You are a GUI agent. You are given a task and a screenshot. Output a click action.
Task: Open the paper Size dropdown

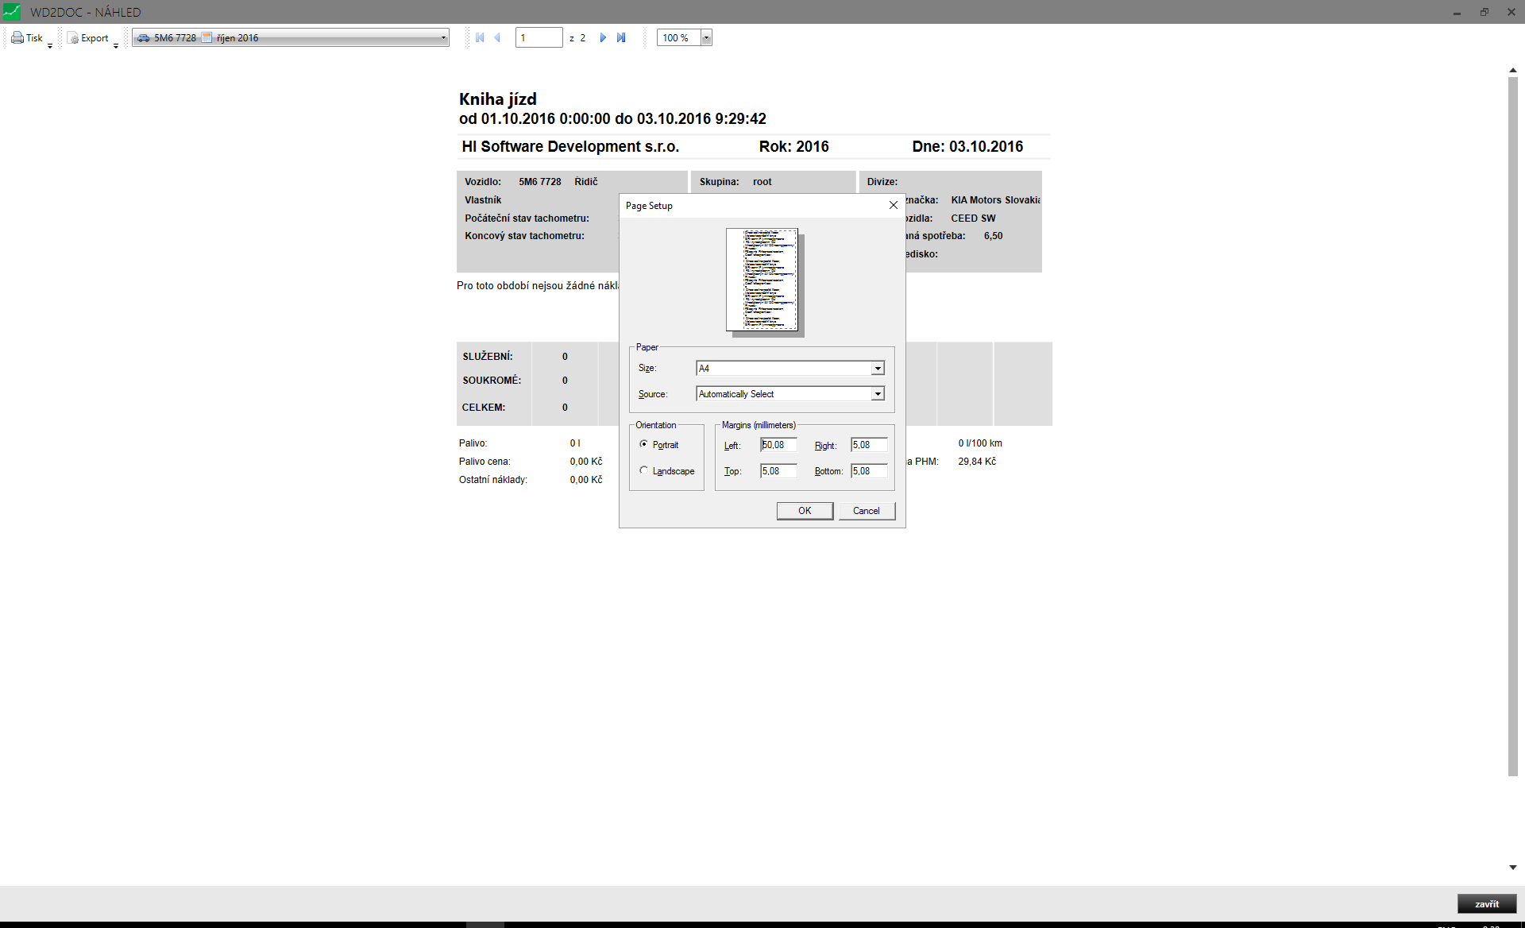click(x=878, y=369)
